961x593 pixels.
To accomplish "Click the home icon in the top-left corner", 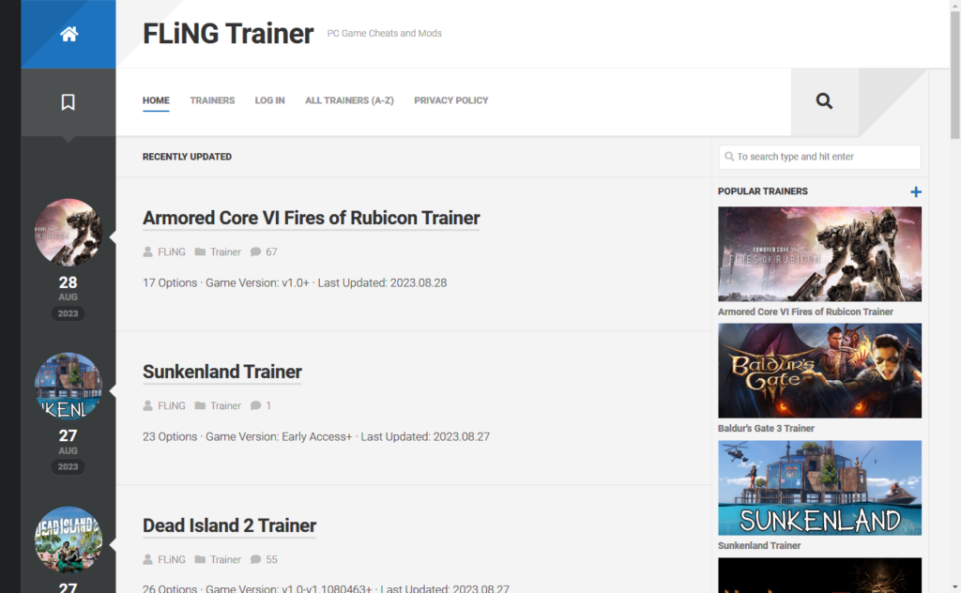I will pyautogui.click(x=68, y=34).
